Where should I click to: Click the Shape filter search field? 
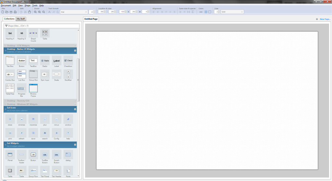pyautogui.click(x=42, y=26)
